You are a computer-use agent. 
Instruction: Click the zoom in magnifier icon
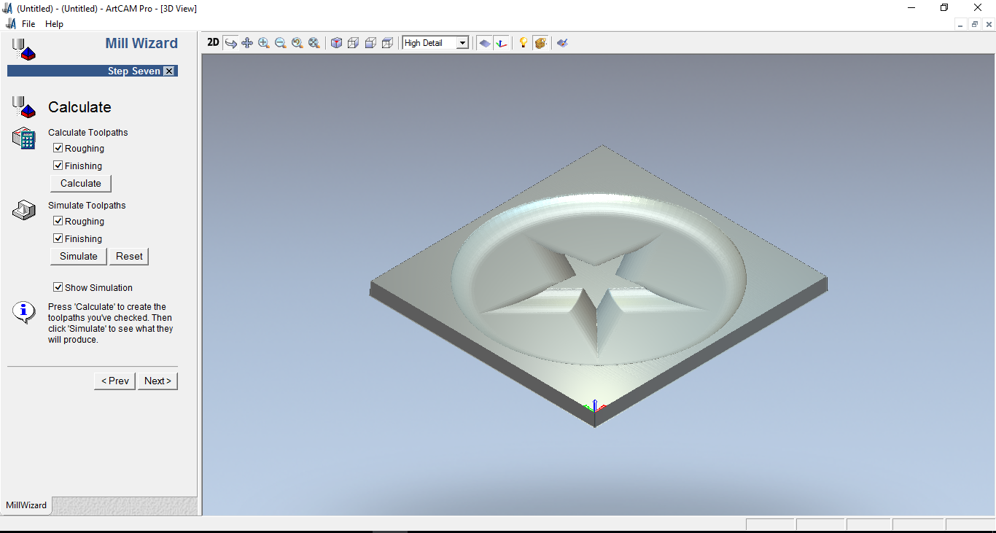click(264, 43)
